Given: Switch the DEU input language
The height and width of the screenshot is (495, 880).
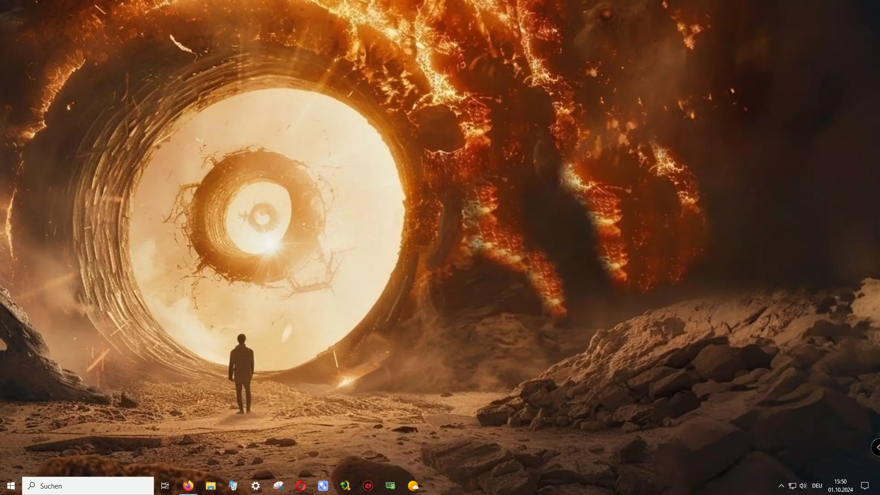Looking at the screenshot, I should click(817, 486).
